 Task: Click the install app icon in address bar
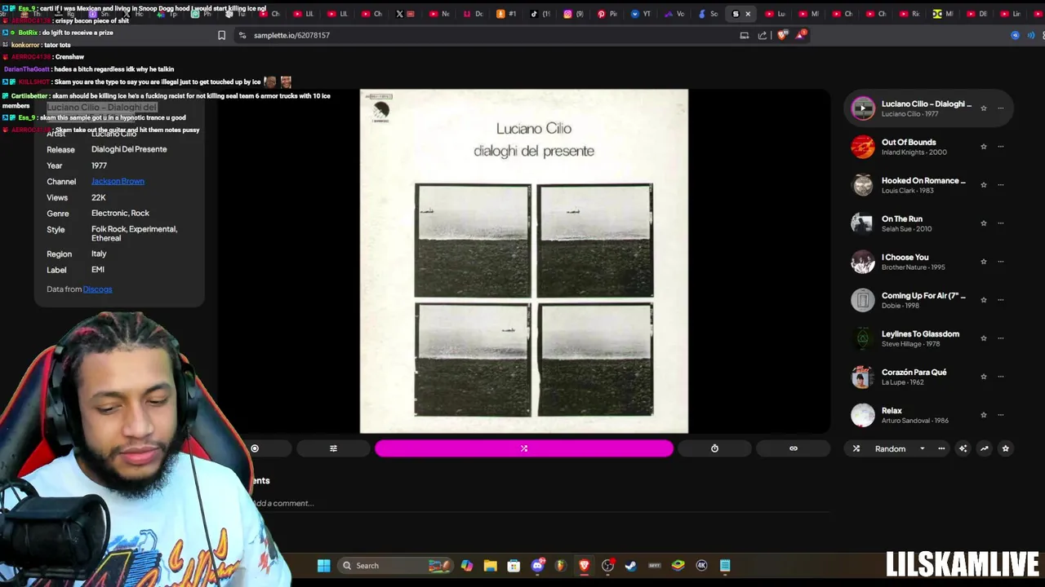744,35
